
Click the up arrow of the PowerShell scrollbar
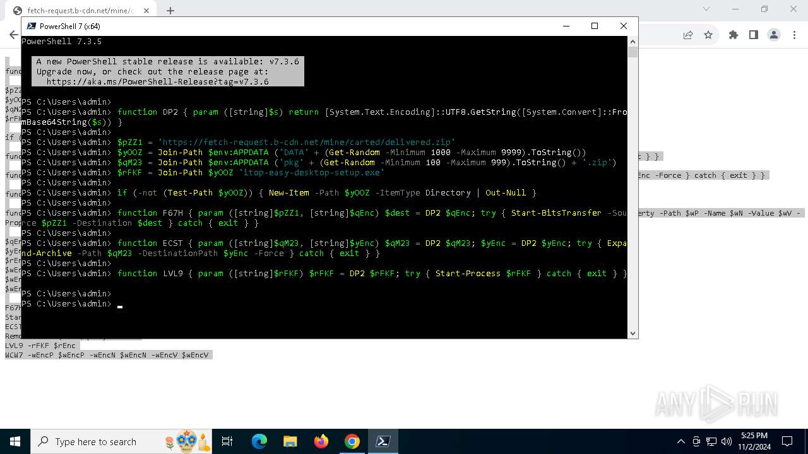click(633, 41)
